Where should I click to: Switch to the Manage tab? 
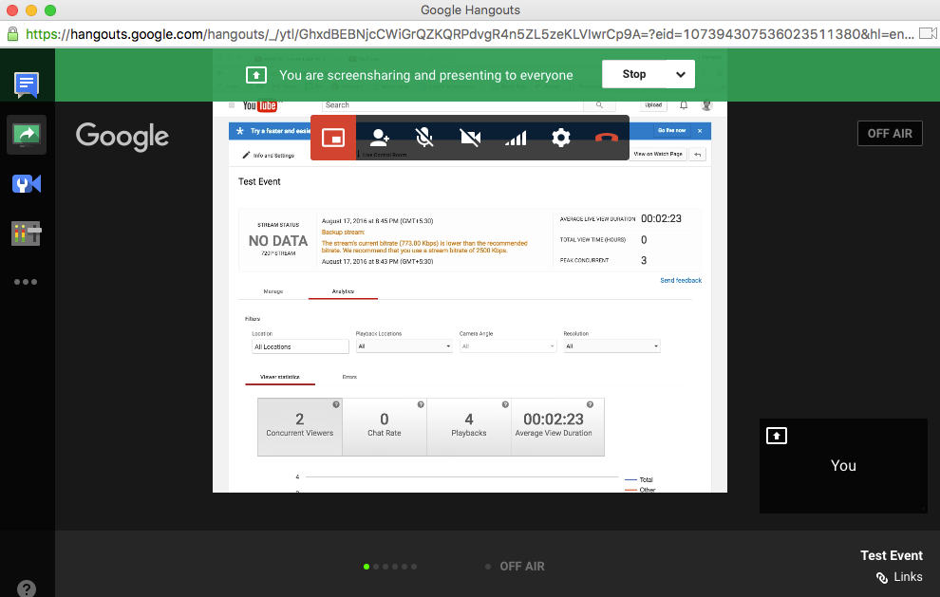tap(273, 291)
